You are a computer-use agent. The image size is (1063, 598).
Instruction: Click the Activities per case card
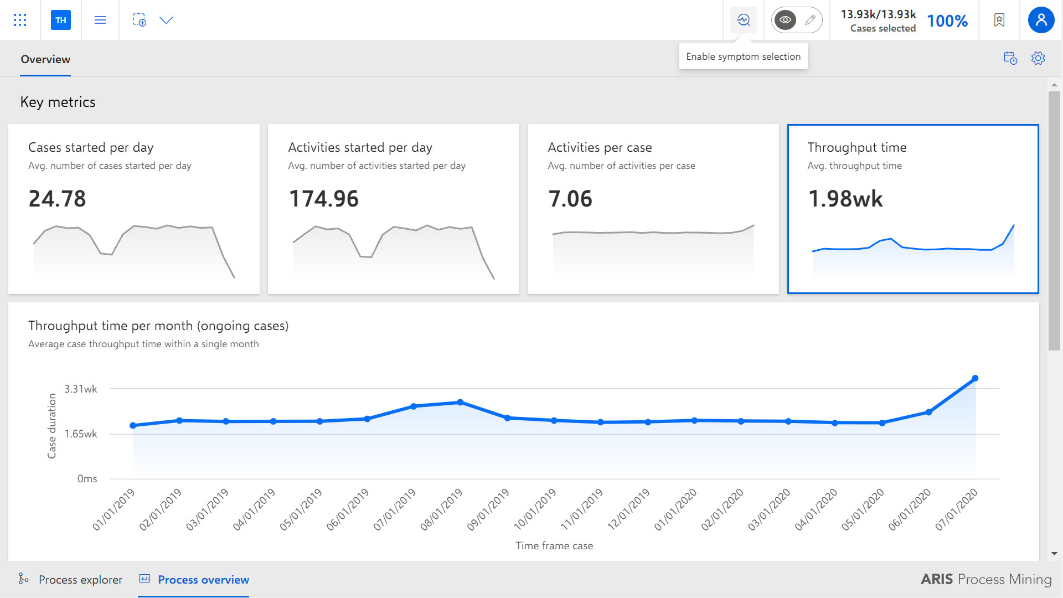point(653,209)
